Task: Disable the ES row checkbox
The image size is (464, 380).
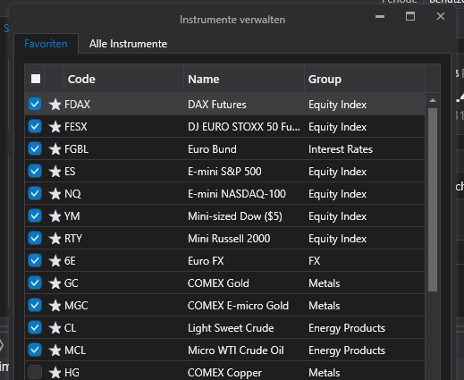Action: 35,171
